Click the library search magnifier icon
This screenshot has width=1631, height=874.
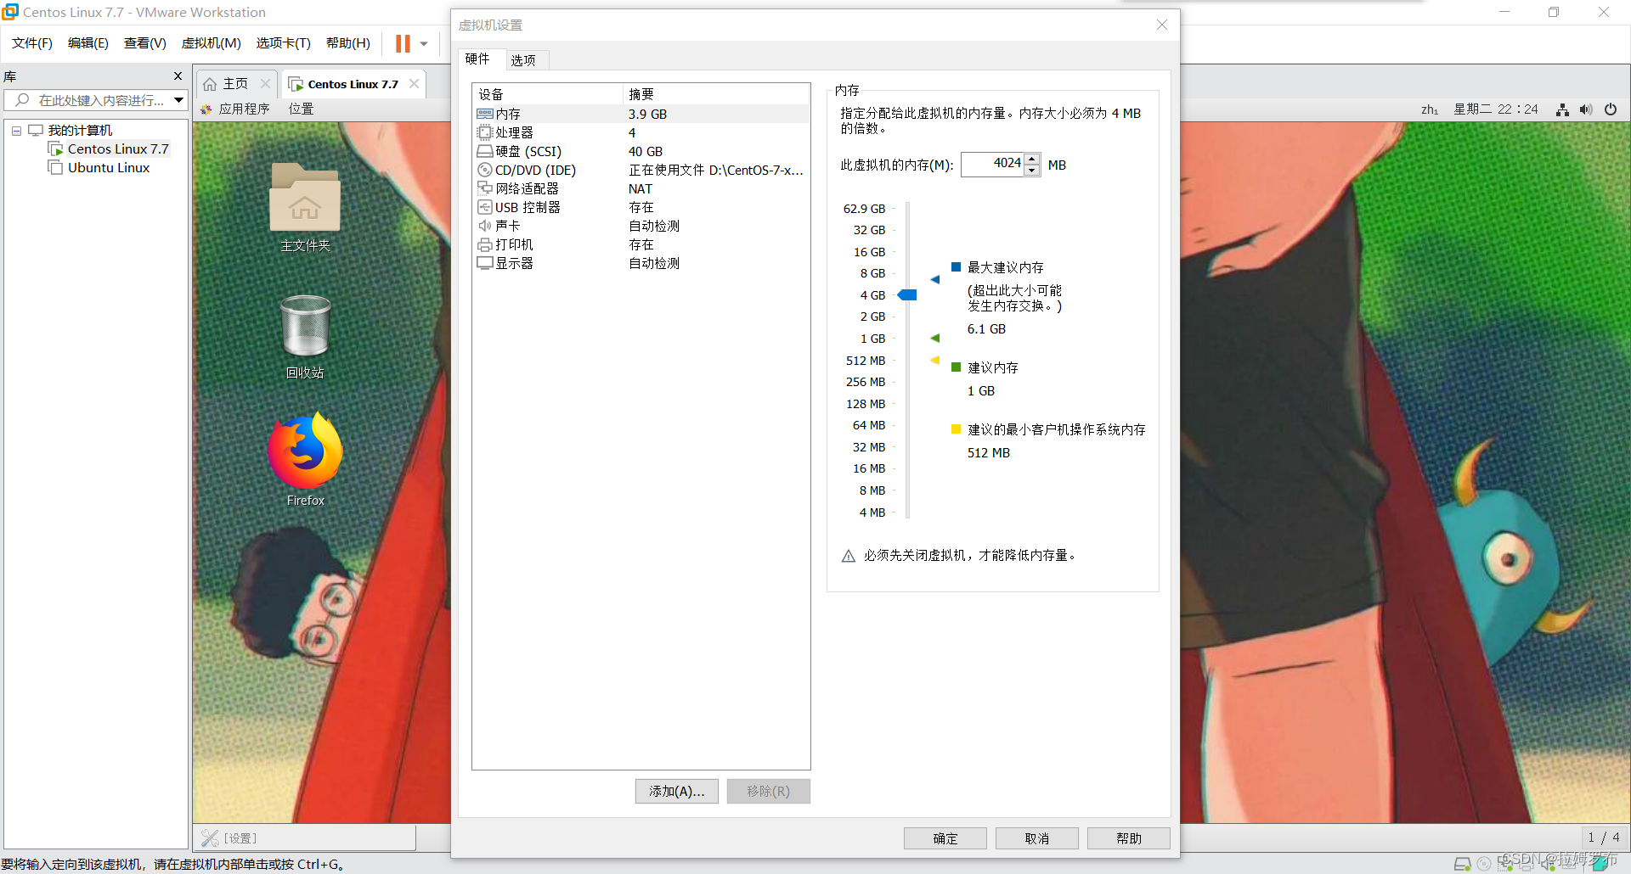pyautogui.click(x=23, y=100)
